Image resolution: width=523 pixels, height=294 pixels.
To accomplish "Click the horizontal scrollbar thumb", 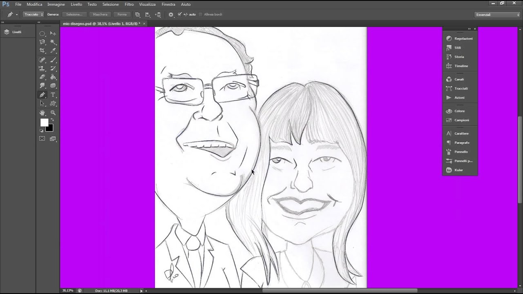I will click(340, 291).
